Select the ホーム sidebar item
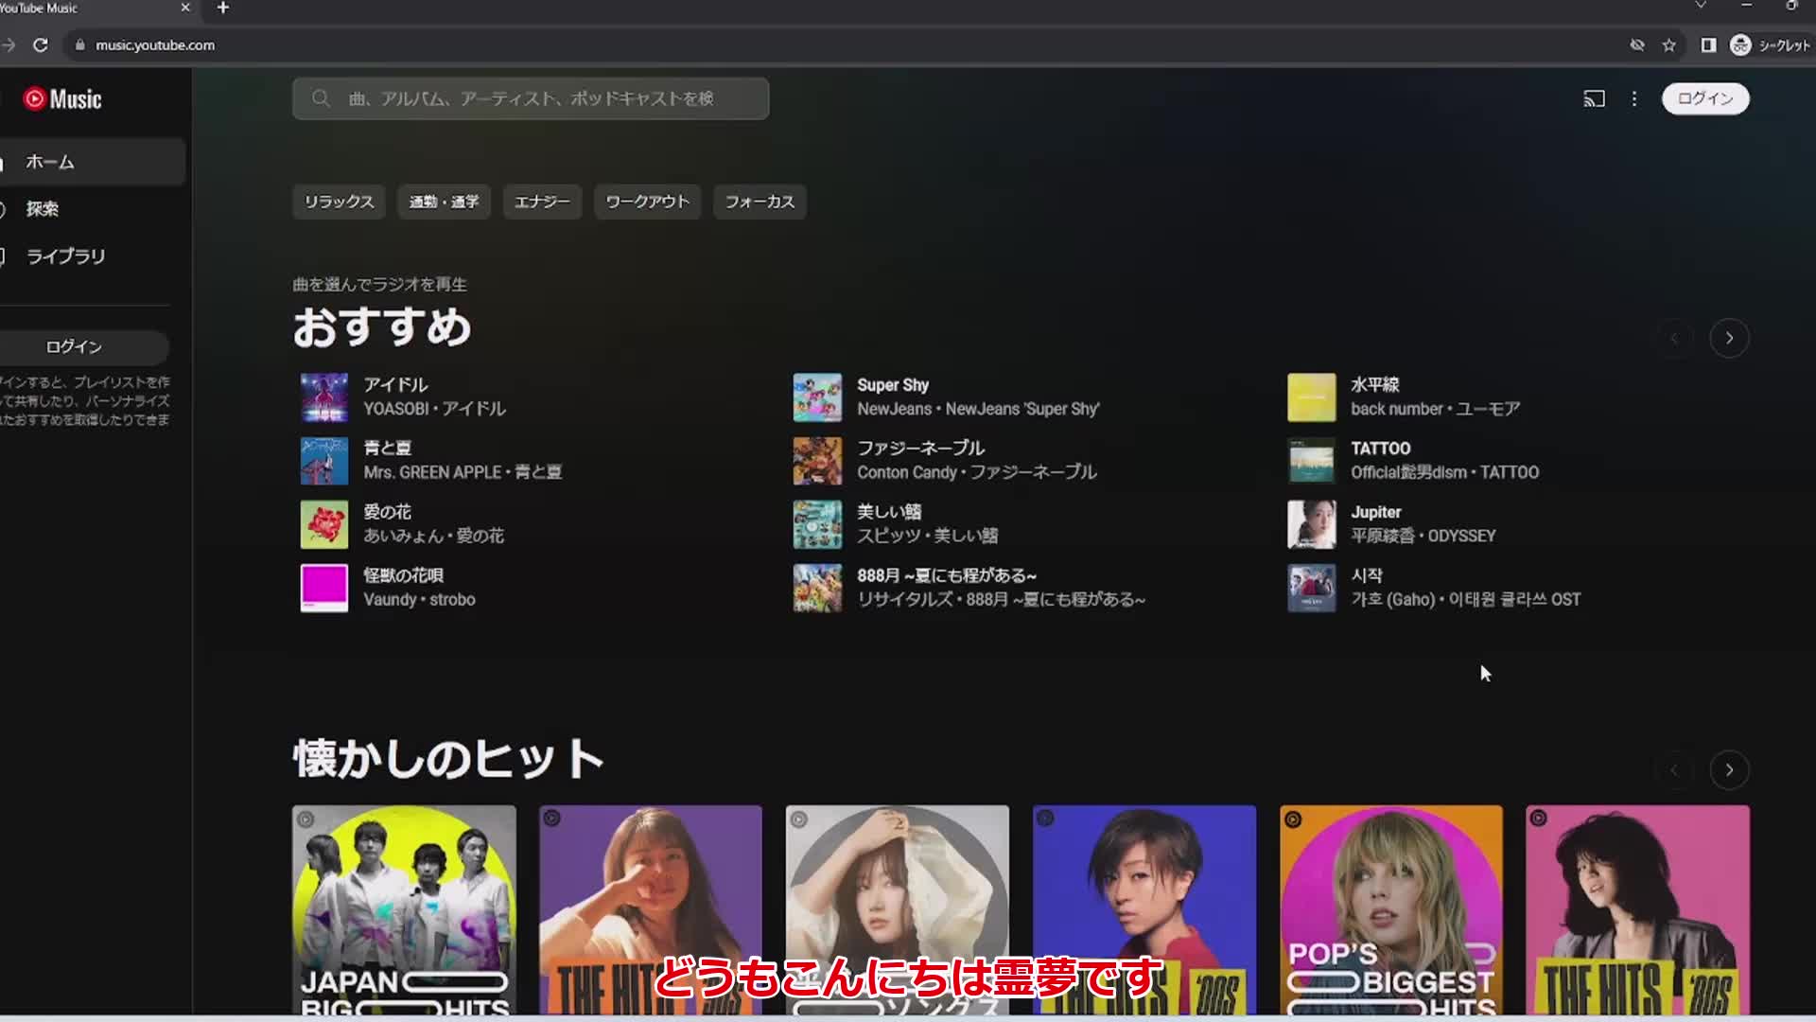The height and width of the screenshot is (1022, 1816). point(93,162)
